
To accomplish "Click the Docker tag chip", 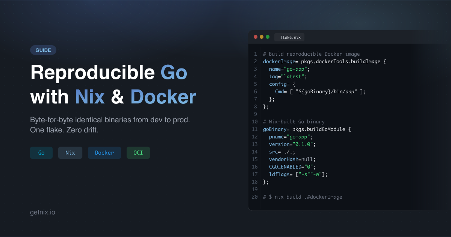I will (104, 153).
